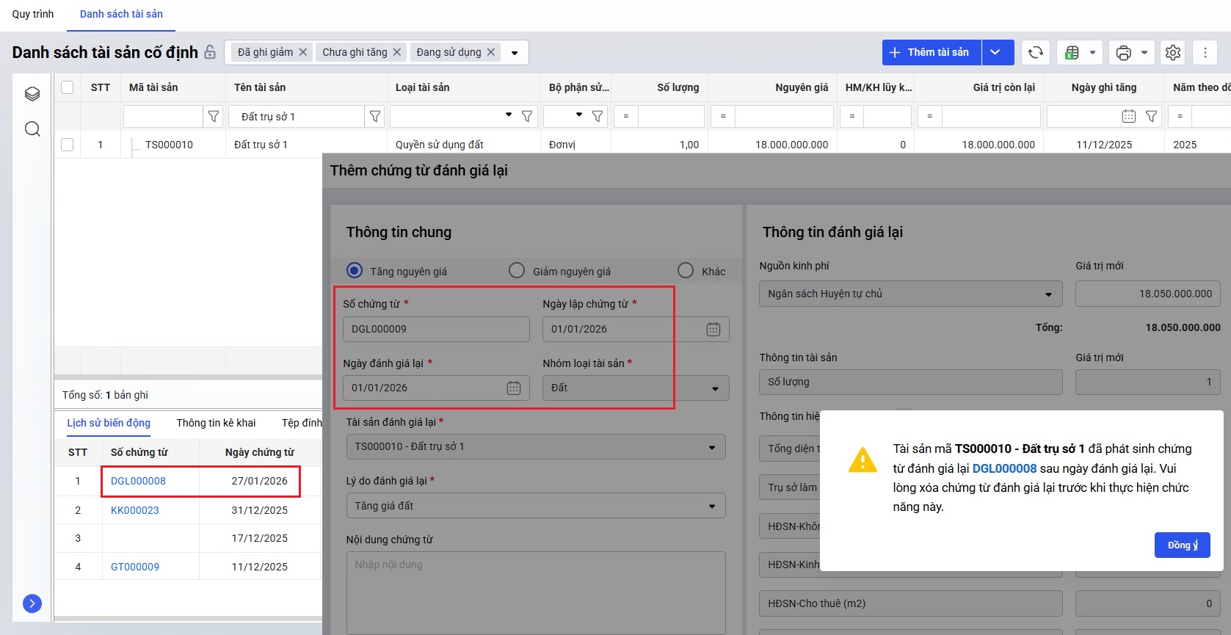Tick the checkbox for row TS000010
The width and height of the screenshot is (1231, 635).
(x=68, y=145)
